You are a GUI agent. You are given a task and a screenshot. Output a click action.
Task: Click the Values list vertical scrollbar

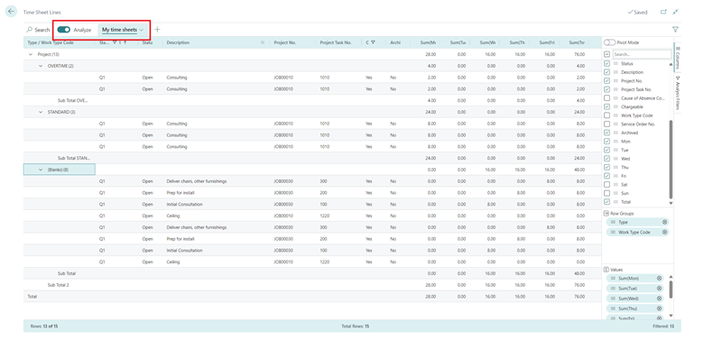point(671,290)
